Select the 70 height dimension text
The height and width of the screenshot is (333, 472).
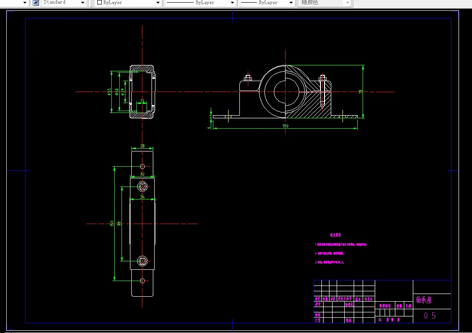[x=361, y=91]
